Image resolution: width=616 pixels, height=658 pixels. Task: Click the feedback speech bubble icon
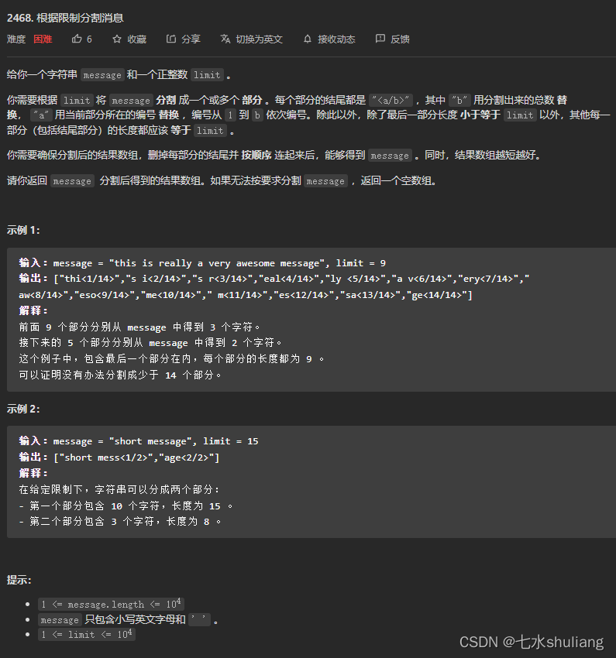[x=380, y=39]
